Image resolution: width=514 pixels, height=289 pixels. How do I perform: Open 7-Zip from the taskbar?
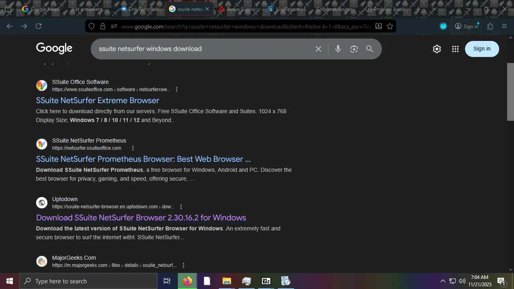(x=266, y=281)
